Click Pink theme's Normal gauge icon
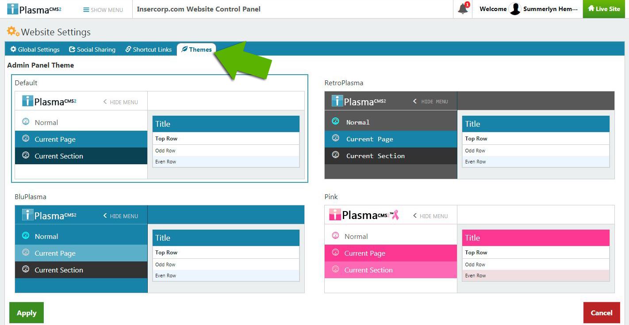This screenshot has width=629, height=325. pos(335,236)
